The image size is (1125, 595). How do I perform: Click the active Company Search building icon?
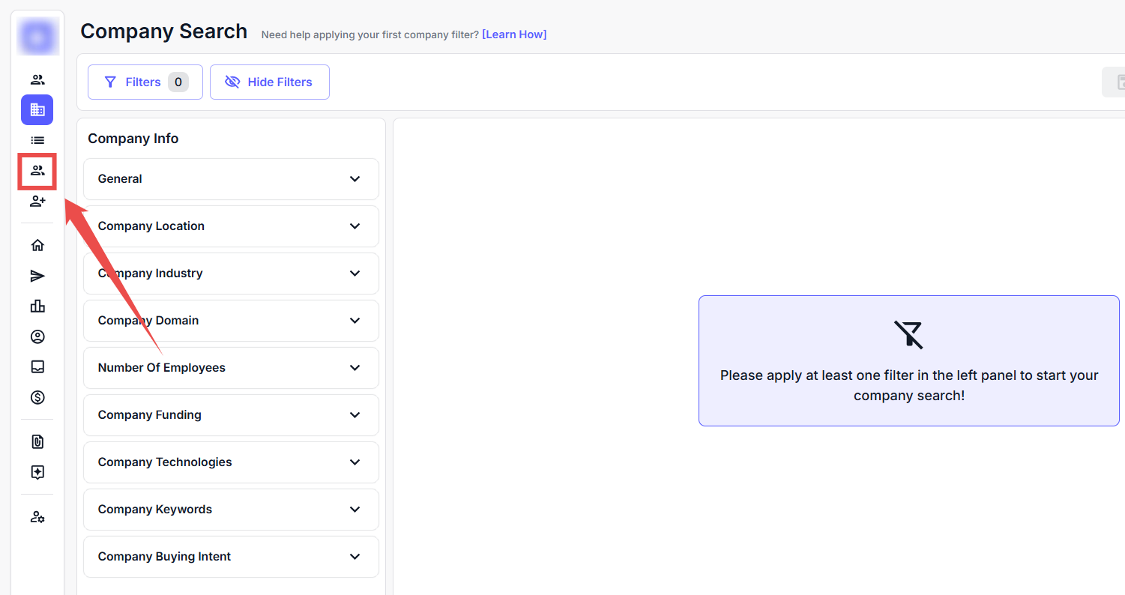point(37,110)
